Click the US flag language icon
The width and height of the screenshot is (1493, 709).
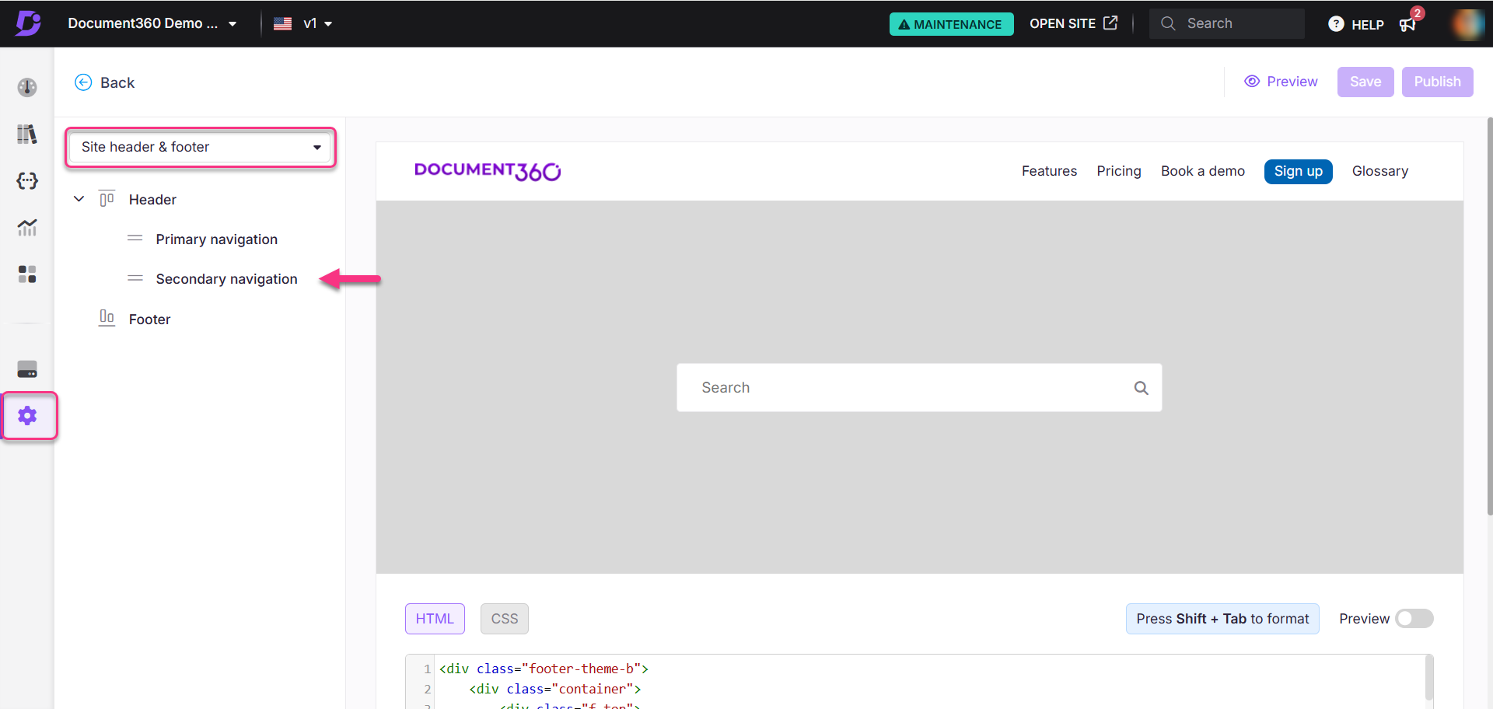[x=282, y=24]
